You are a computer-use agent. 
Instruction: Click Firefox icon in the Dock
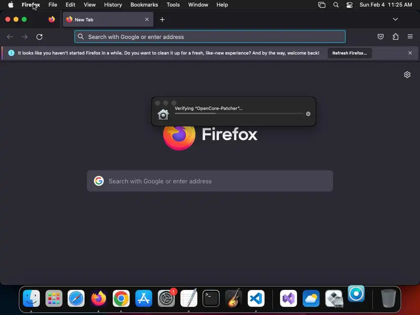pyautogui.click(x=98, y=299)
